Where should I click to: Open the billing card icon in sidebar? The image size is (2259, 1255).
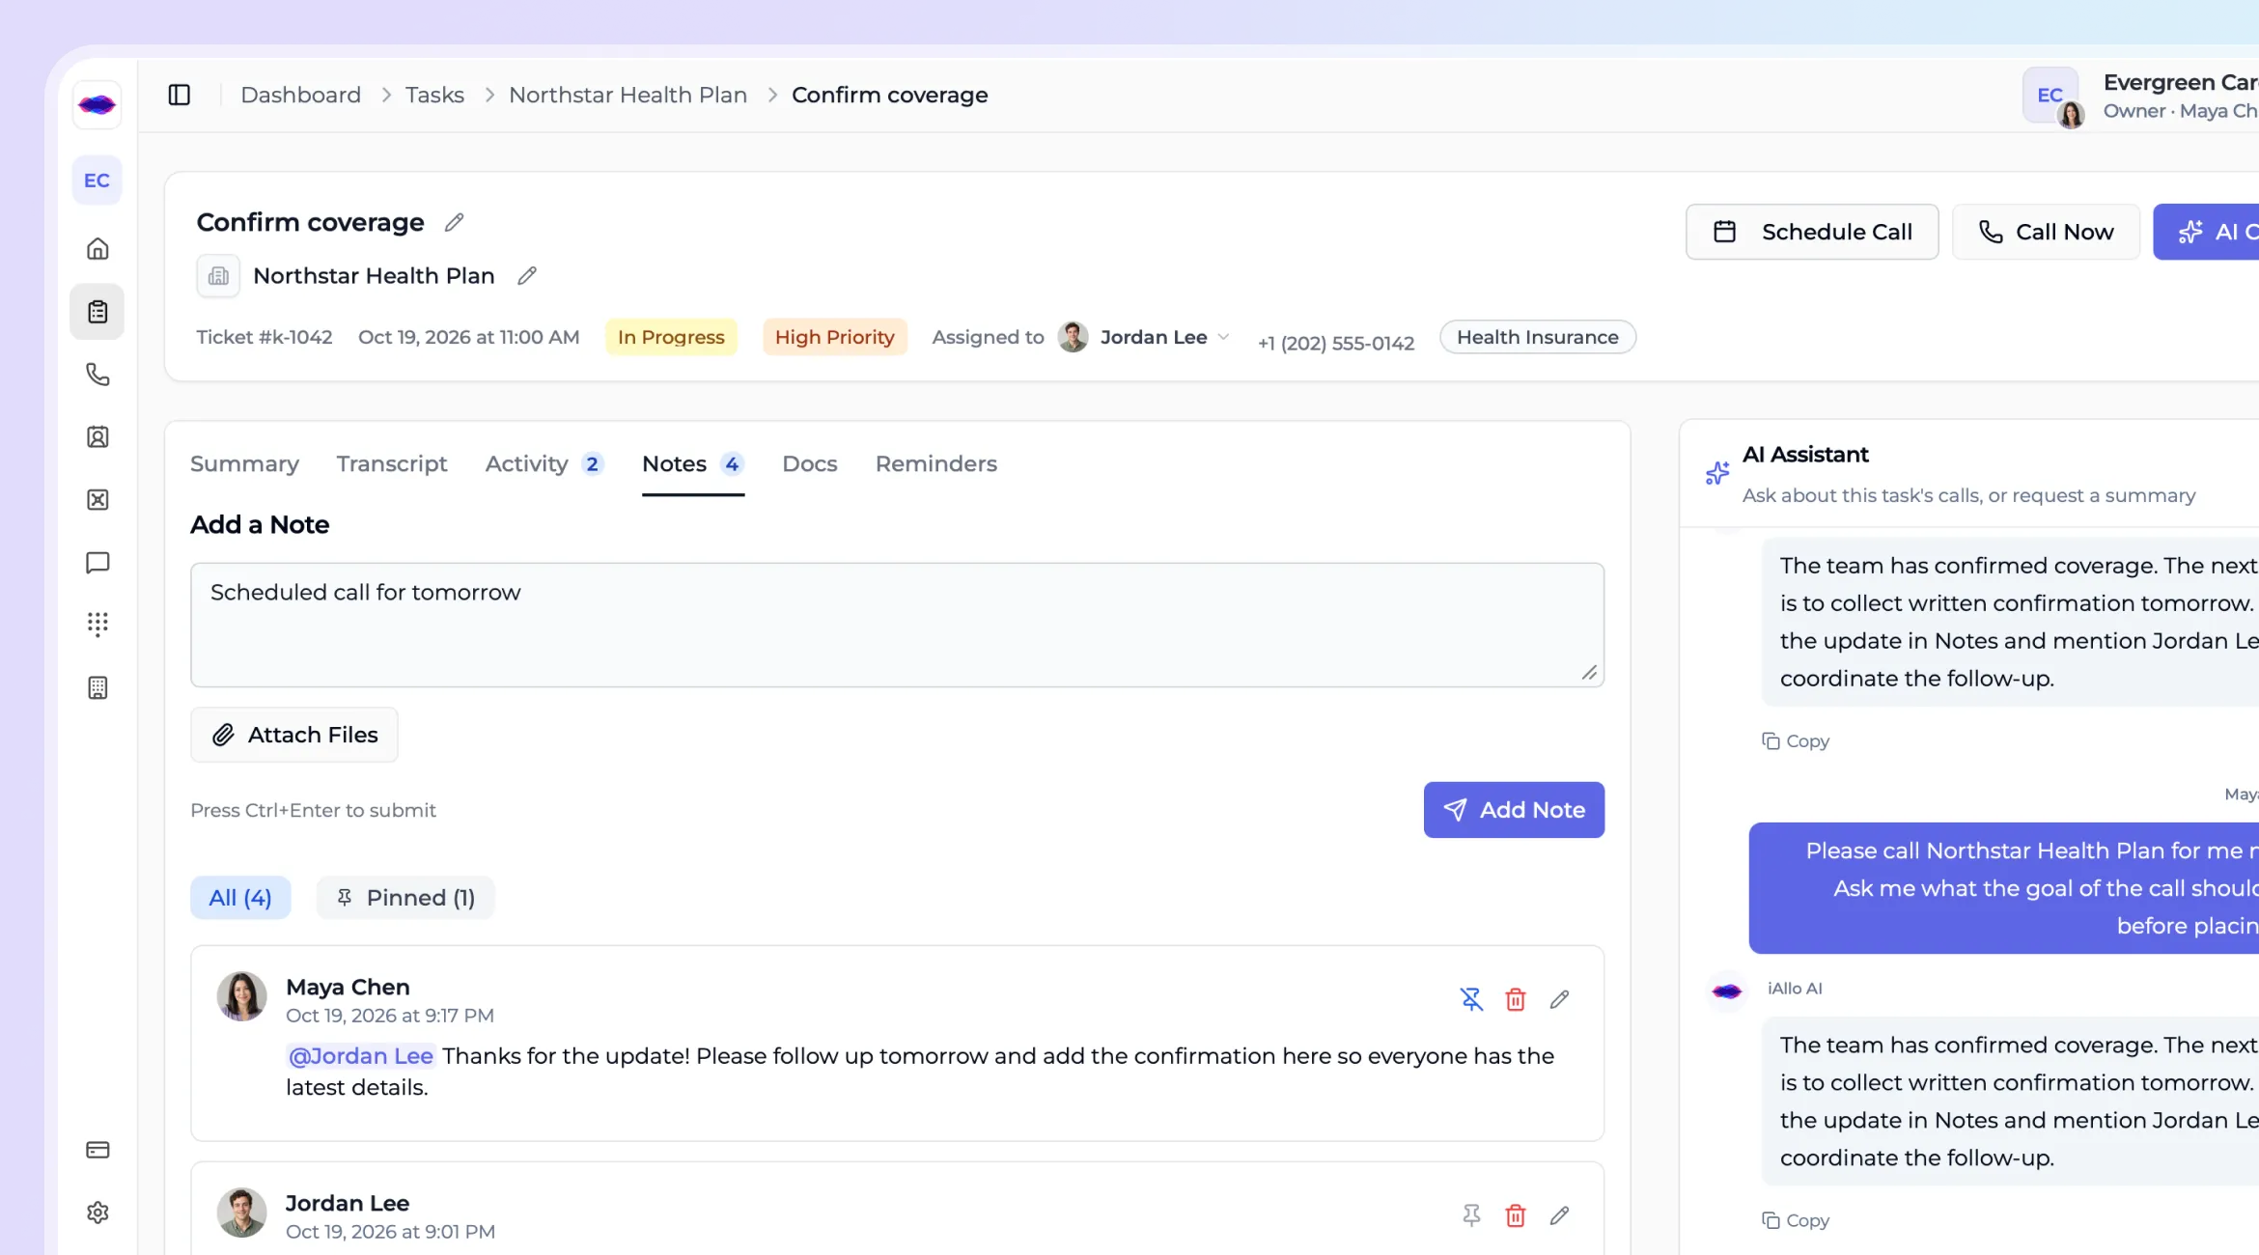pos(98,1150)
